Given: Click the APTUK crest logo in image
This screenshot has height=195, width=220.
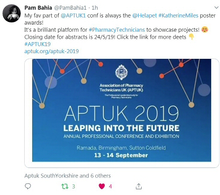Looking at the screenshot, I should (121, 72).
